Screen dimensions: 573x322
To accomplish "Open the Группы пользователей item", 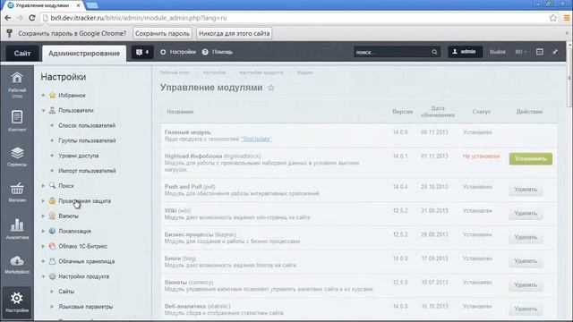I will pyautogui.click(x=87, y=140).
